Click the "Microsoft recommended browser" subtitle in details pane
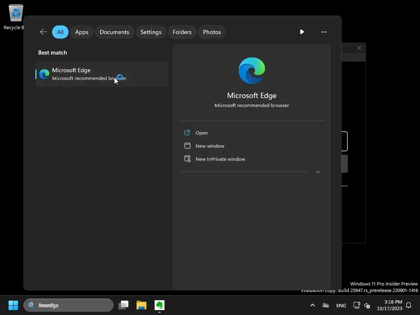The image size is (420, 315). click(252, 105)
